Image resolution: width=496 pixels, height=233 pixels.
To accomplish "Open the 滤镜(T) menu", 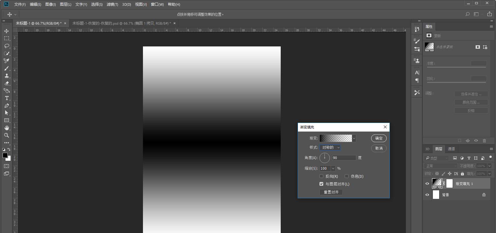I will tap(112, 4).
